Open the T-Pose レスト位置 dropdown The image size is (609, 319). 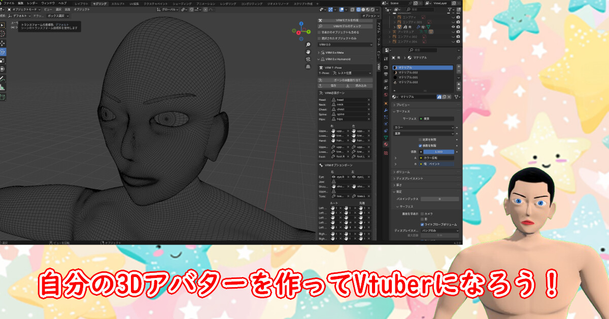353,73
